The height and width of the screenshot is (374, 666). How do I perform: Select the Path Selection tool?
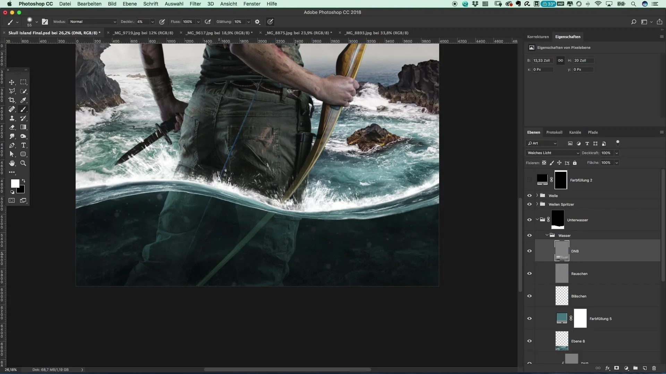[12, 154]
